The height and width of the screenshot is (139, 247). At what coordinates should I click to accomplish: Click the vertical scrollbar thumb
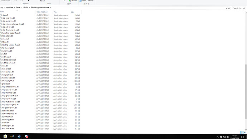(246, 92)
